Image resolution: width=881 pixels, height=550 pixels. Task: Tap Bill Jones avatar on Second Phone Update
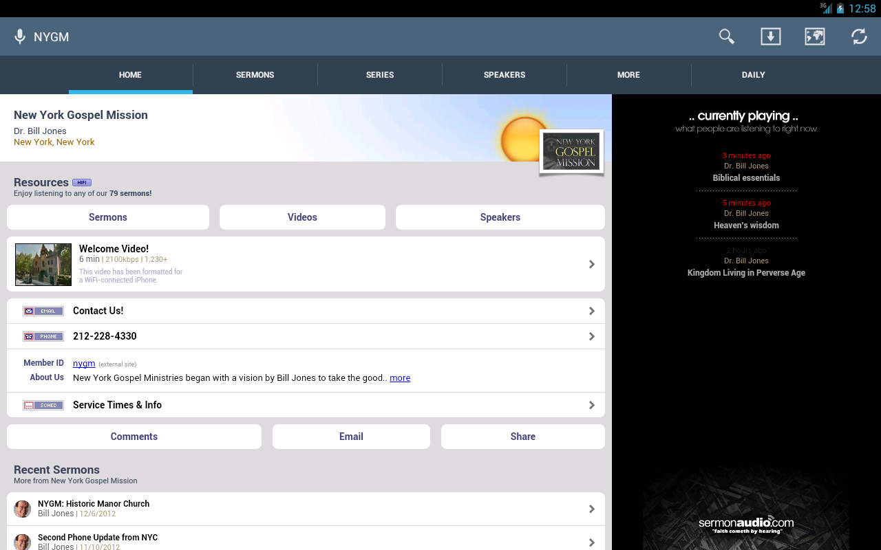[x=23, y=542]
